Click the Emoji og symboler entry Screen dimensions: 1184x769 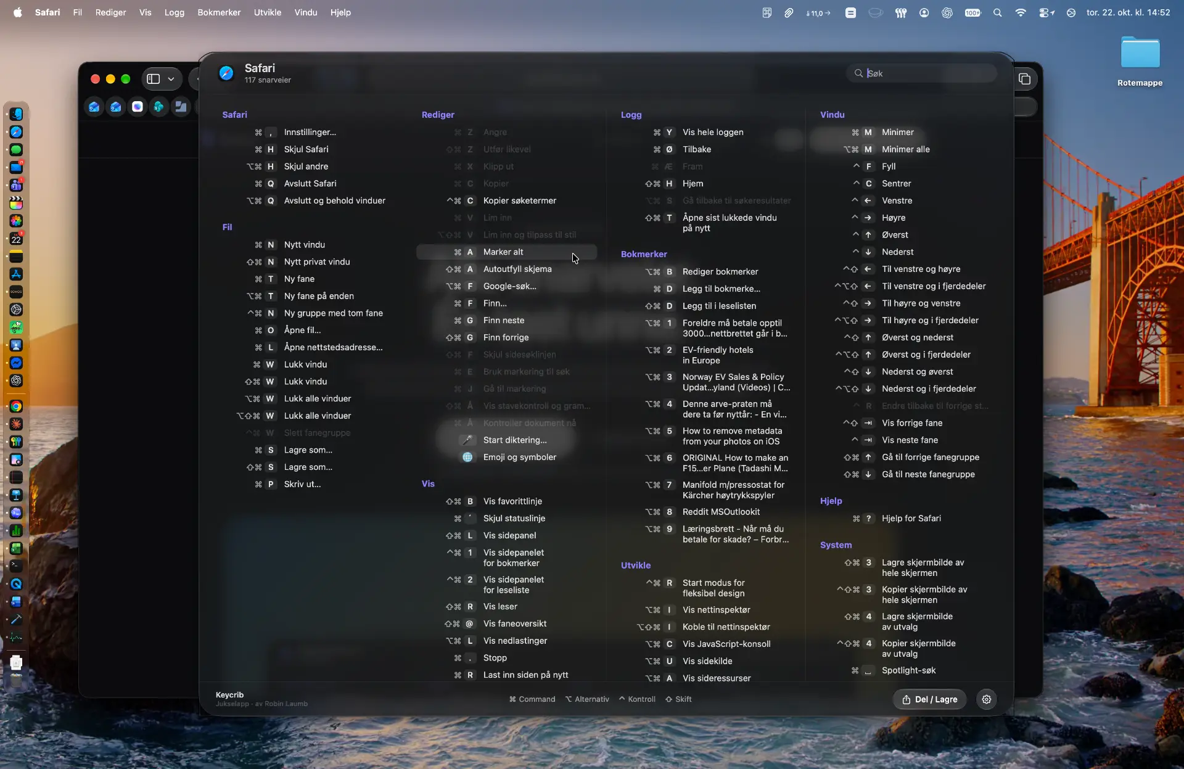[506, 457]
